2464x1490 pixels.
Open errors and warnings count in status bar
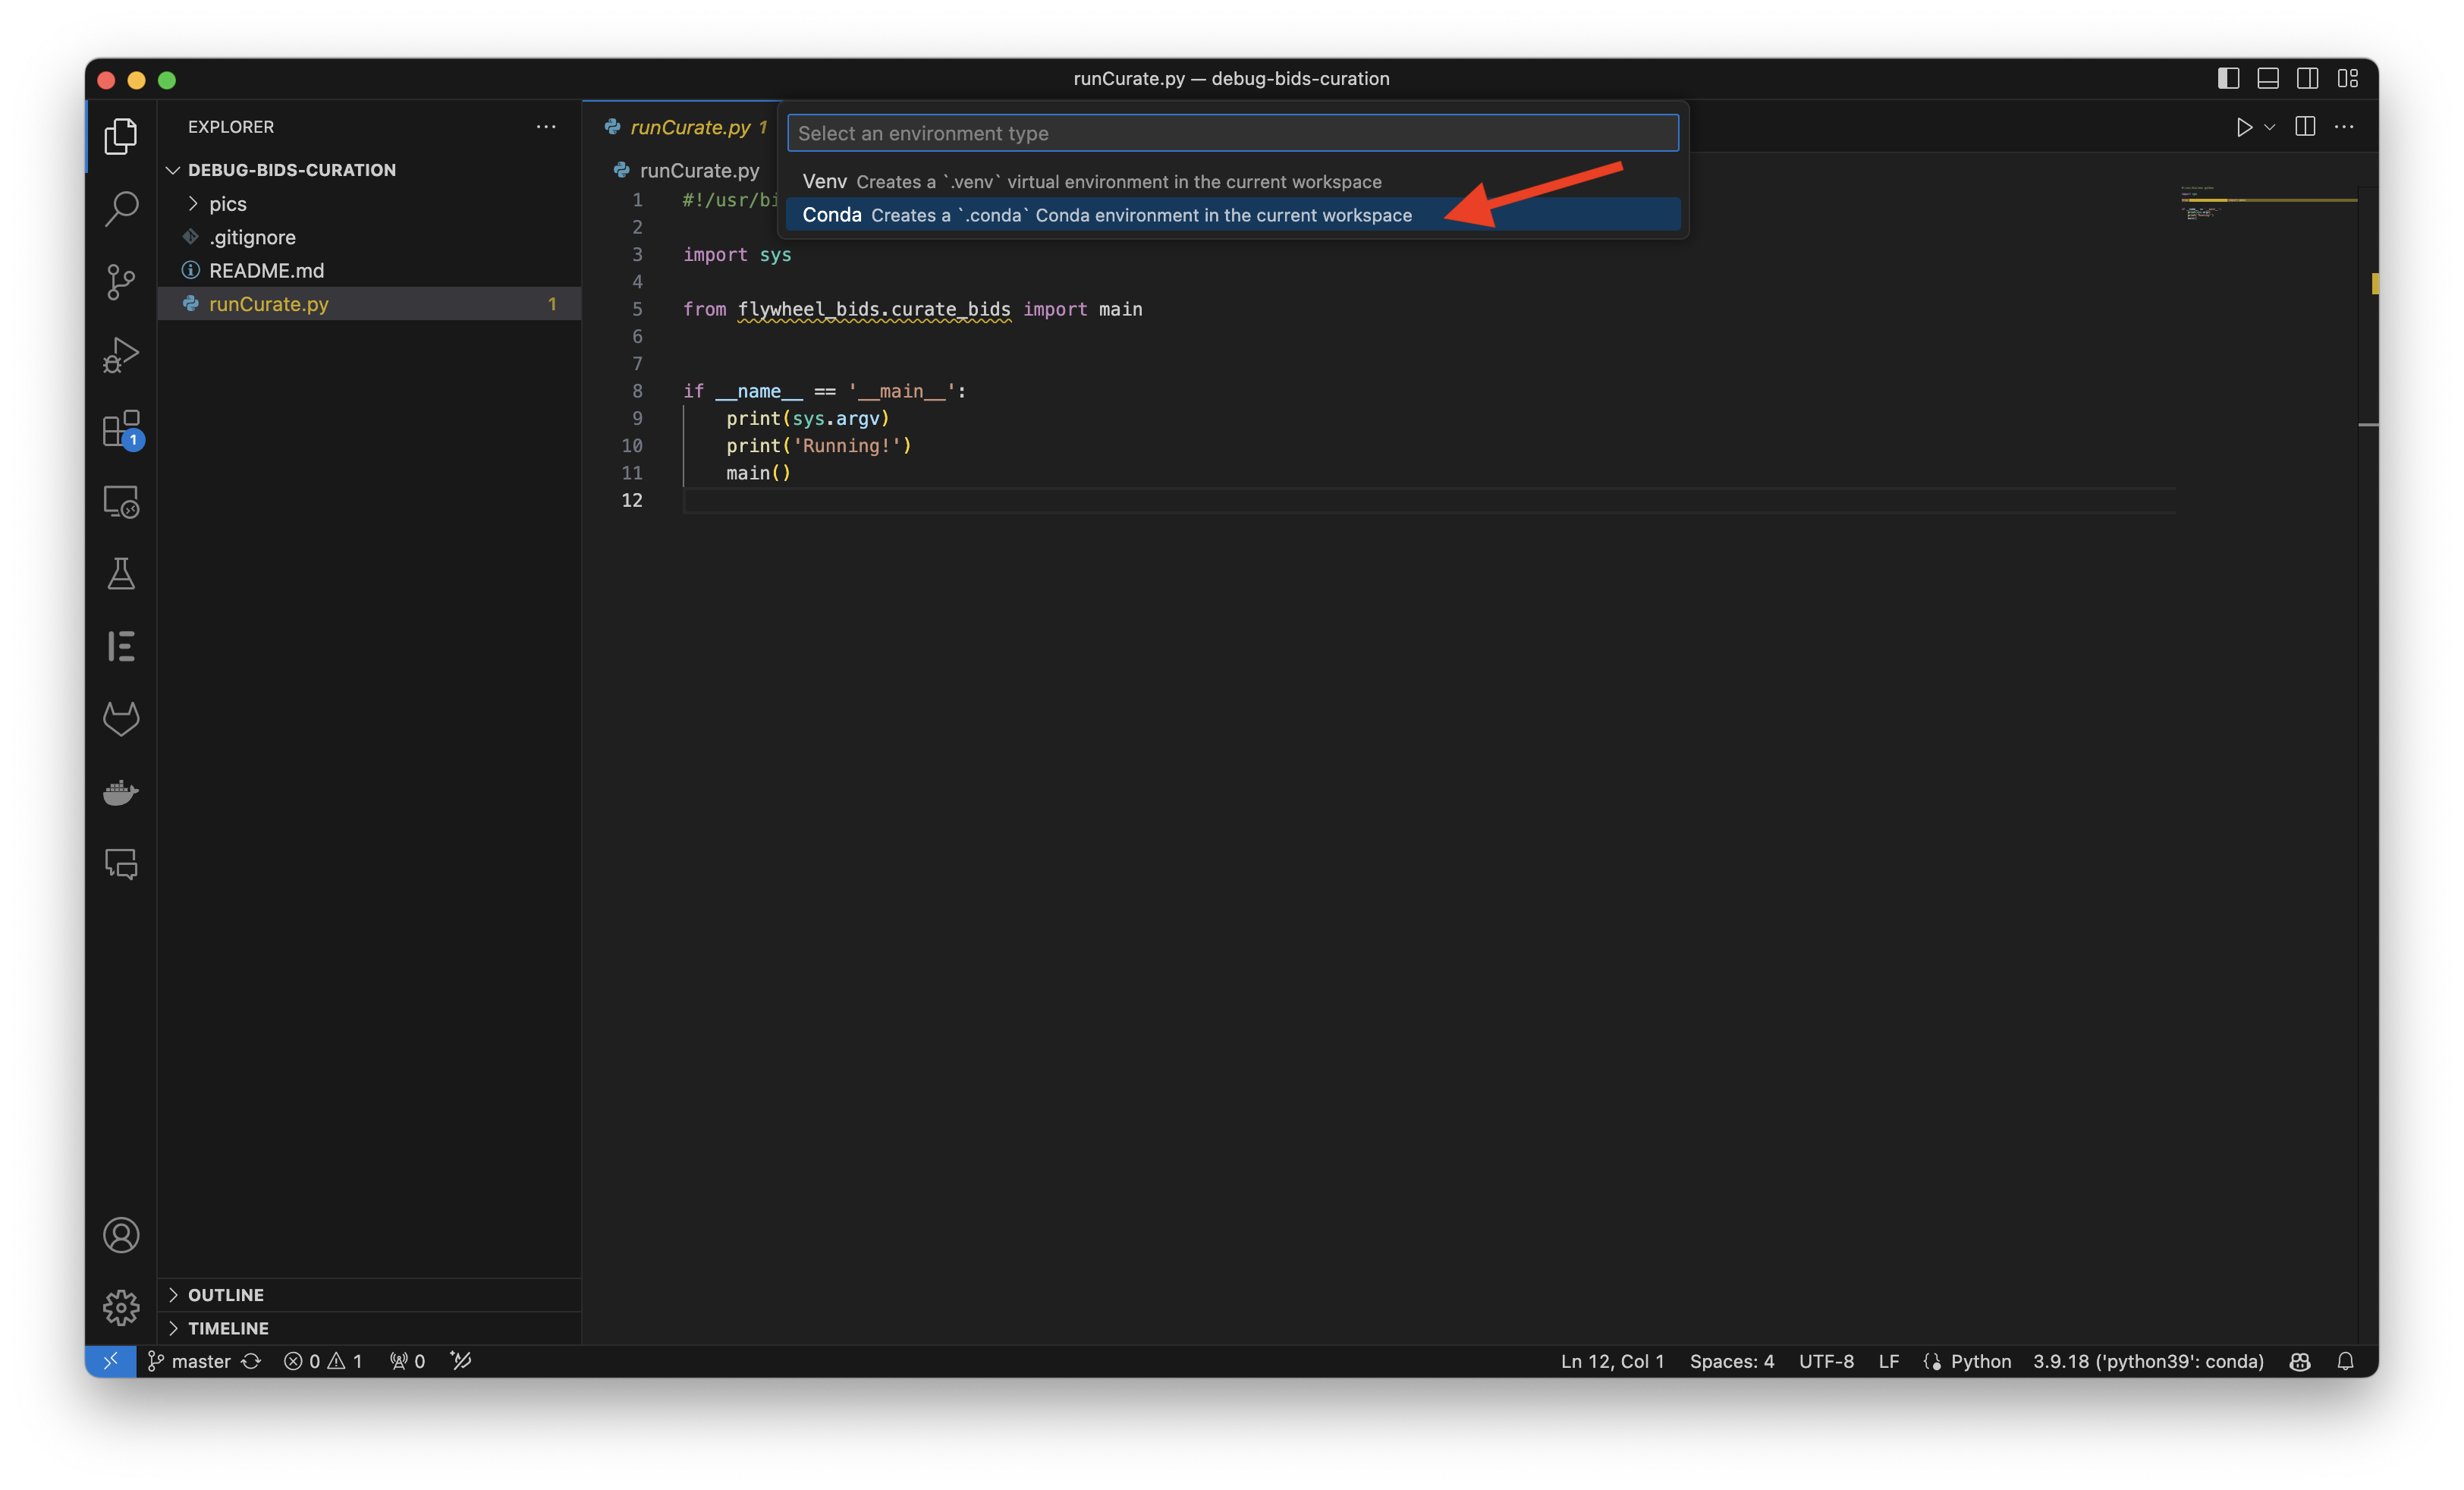(x=323, y=1361)
